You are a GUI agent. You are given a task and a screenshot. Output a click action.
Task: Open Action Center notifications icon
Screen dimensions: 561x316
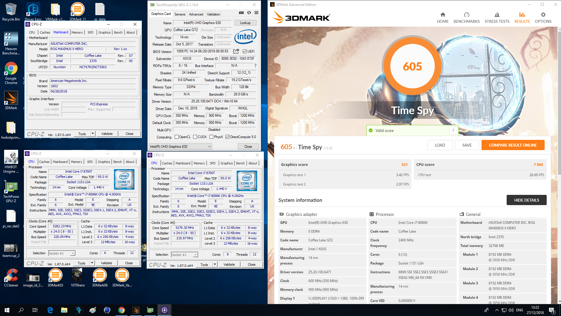552,310
